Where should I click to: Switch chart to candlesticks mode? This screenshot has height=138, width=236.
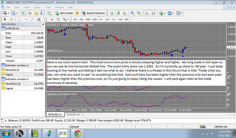(x=119, y=13)
